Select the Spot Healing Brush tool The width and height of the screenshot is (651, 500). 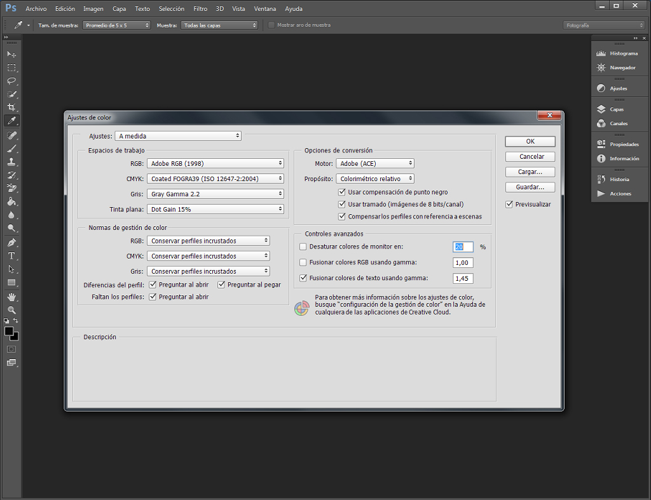coord(11,135)
